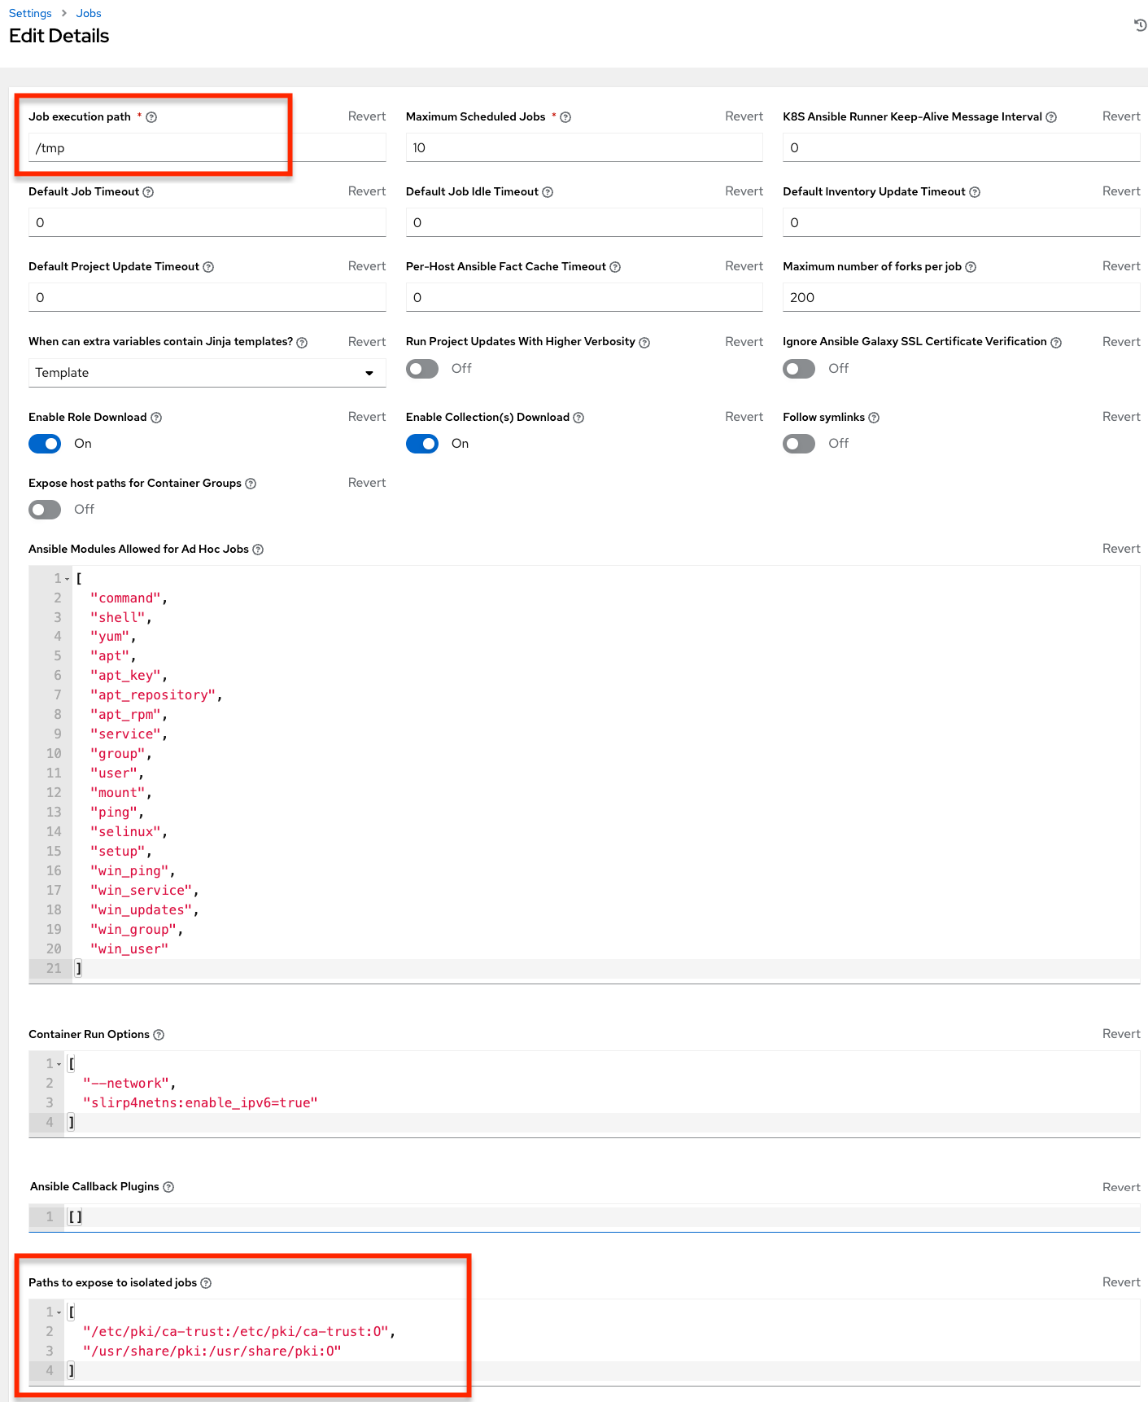Open the Jinja templates Template dropdown
Viewport: 1148px width, 1402px height.
207,373
